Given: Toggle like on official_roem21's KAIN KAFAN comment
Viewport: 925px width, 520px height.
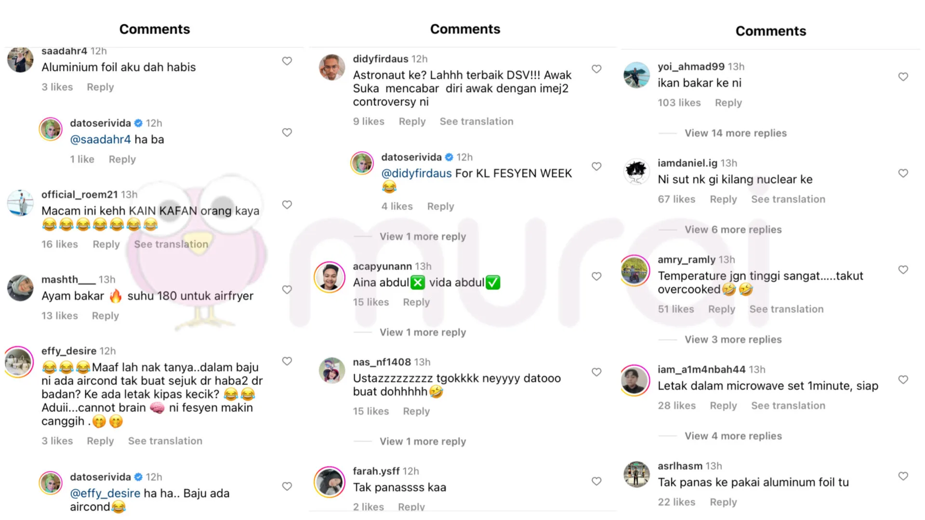Looking at the screenshot, I should pos(287,205).
